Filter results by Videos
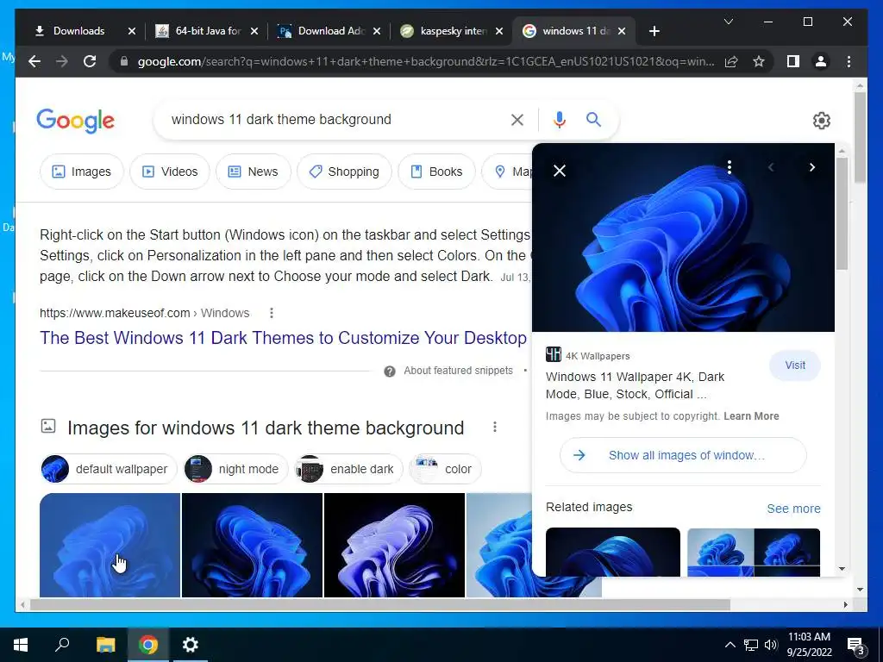The width and height of the screenshot is (883, 662). [x=170, y=172]
